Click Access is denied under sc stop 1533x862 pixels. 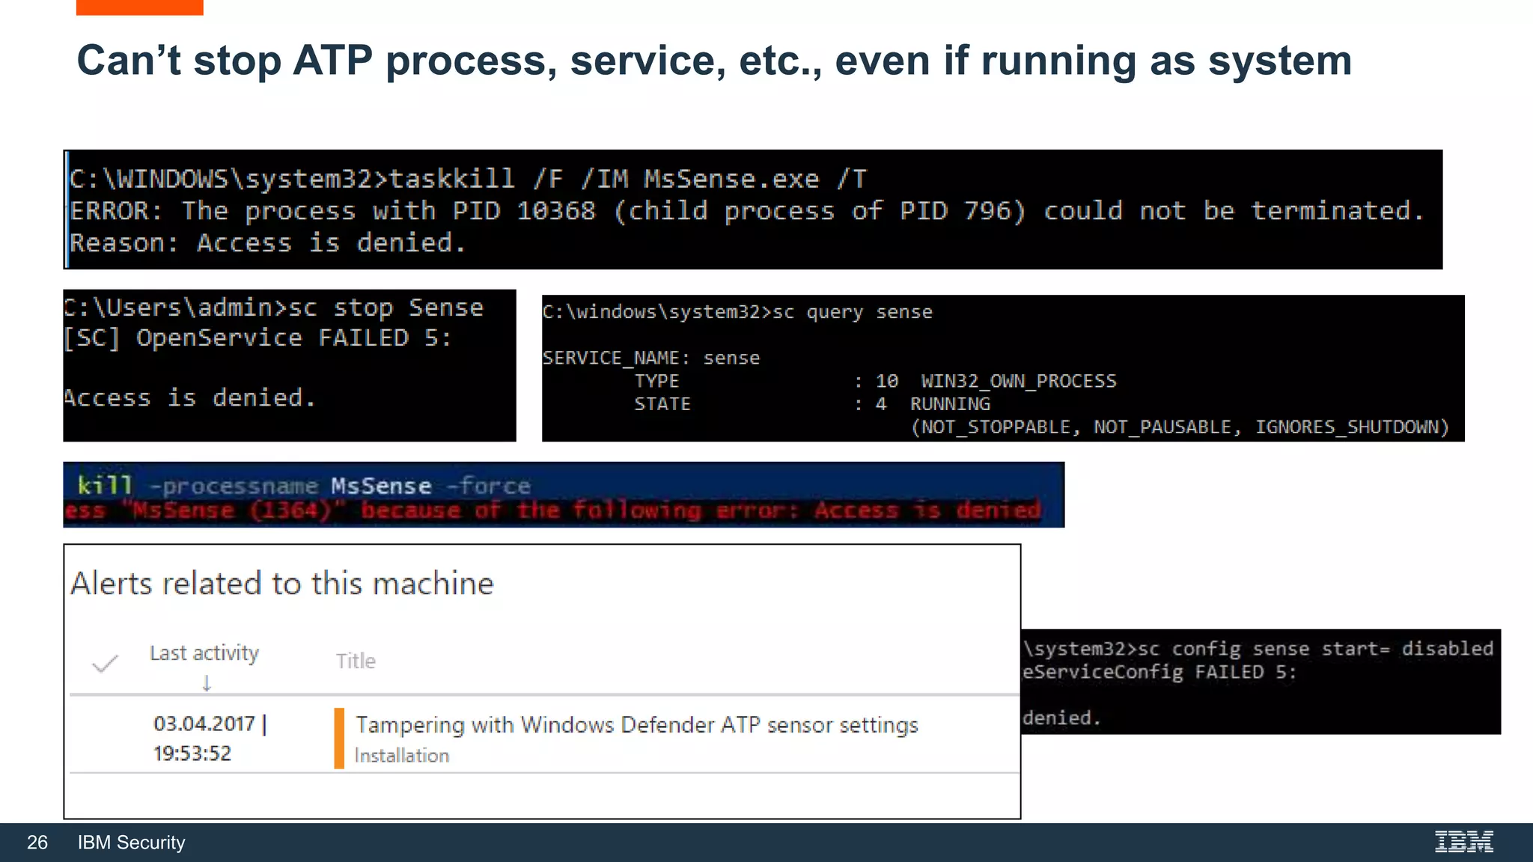coord(189,398)
